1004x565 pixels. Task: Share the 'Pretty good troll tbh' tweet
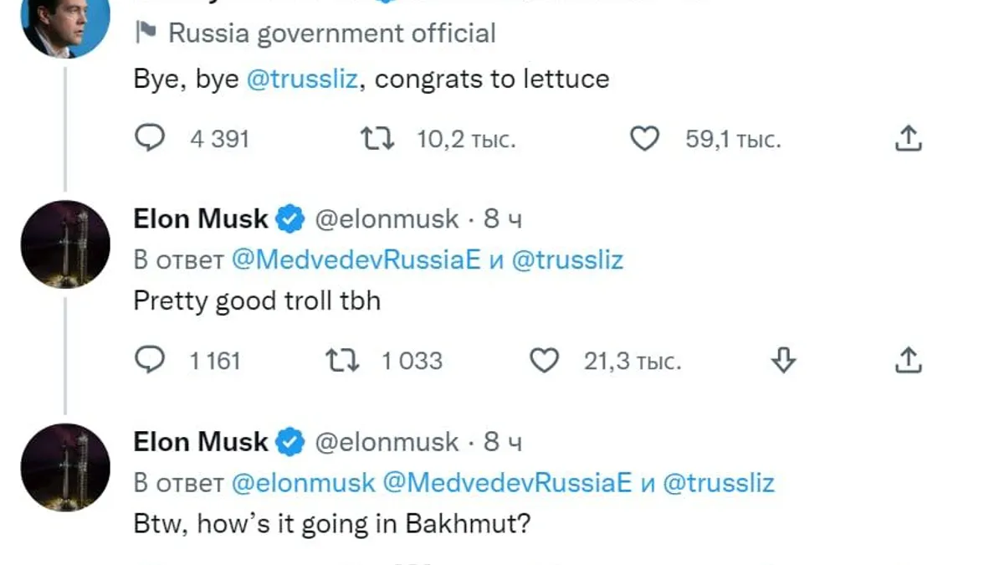tap(908, 360)
